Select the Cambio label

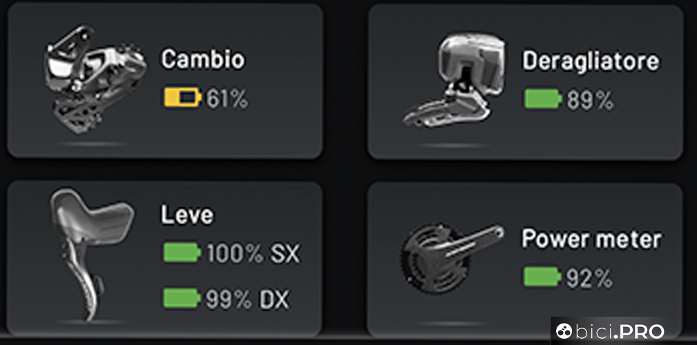coord(203,60)
